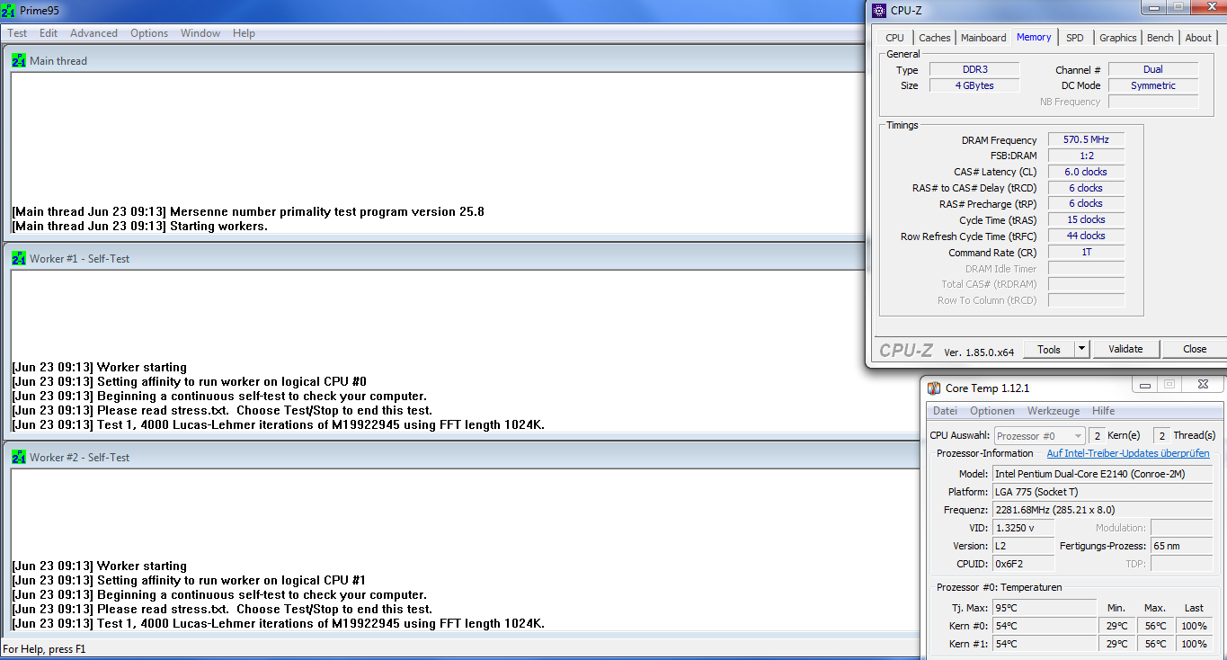Open the Optionen menu in Core Temp

(992, 411)
